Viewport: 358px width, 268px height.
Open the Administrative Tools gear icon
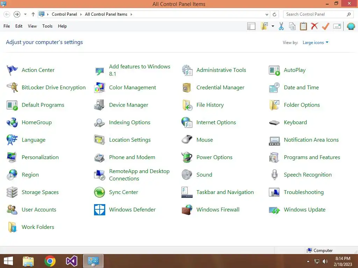pos(187,70)
